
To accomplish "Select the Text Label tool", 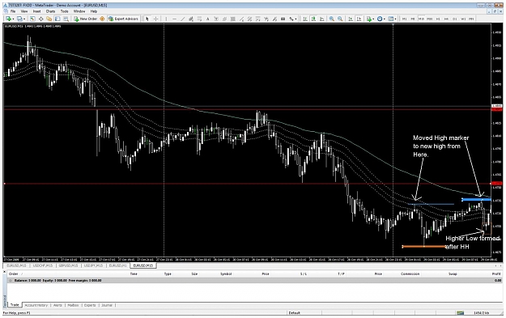I will [216, 19].
